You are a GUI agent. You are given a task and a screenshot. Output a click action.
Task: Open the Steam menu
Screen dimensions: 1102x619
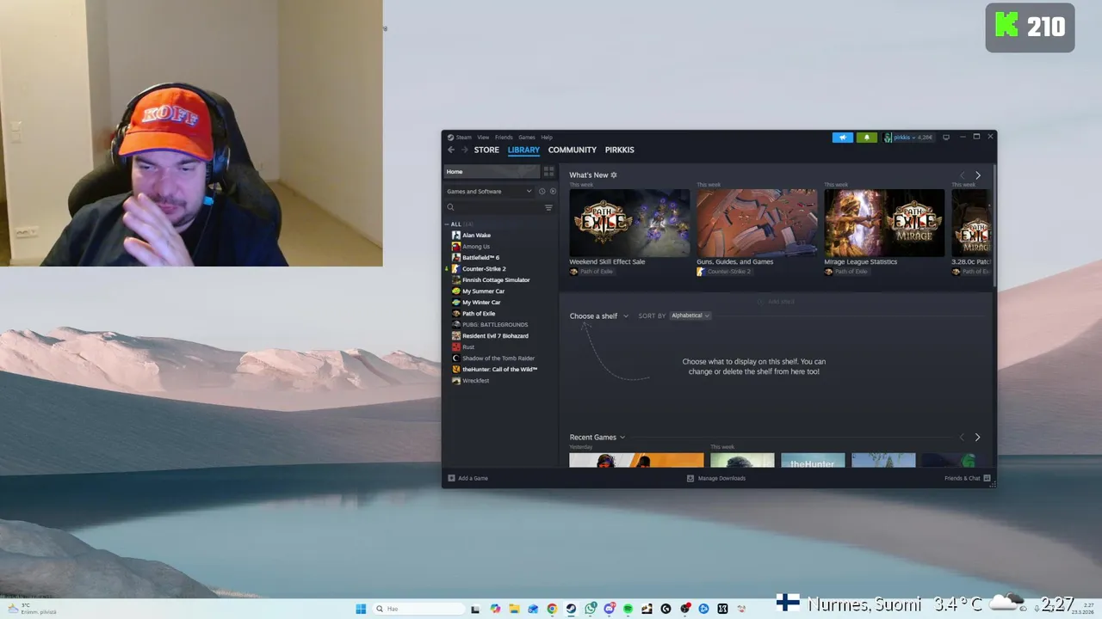tap(463, 138)
